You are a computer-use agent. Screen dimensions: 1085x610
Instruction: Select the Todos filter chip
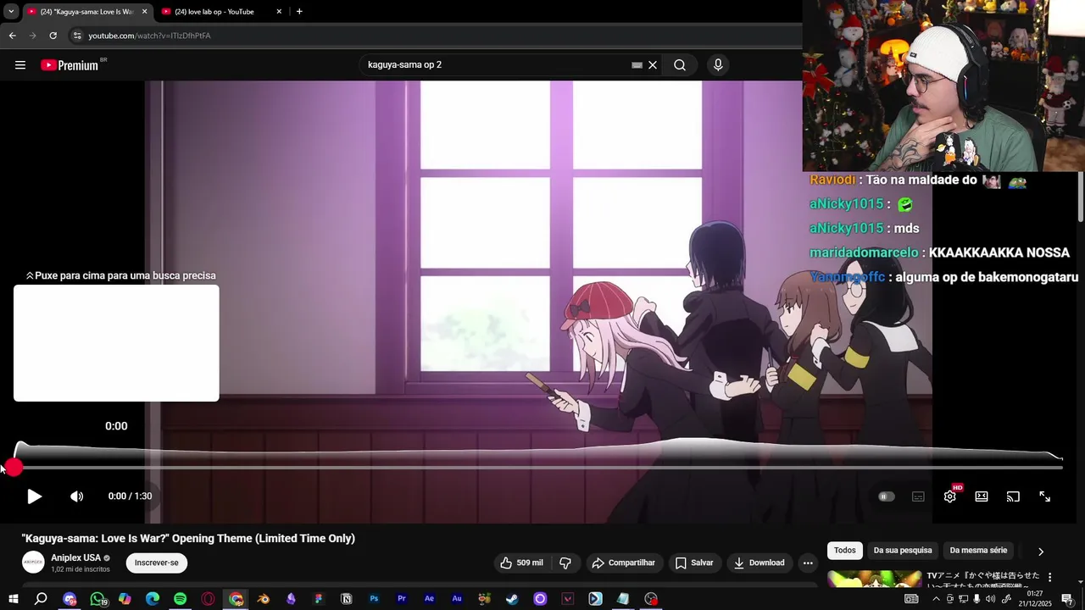(845, 551)
